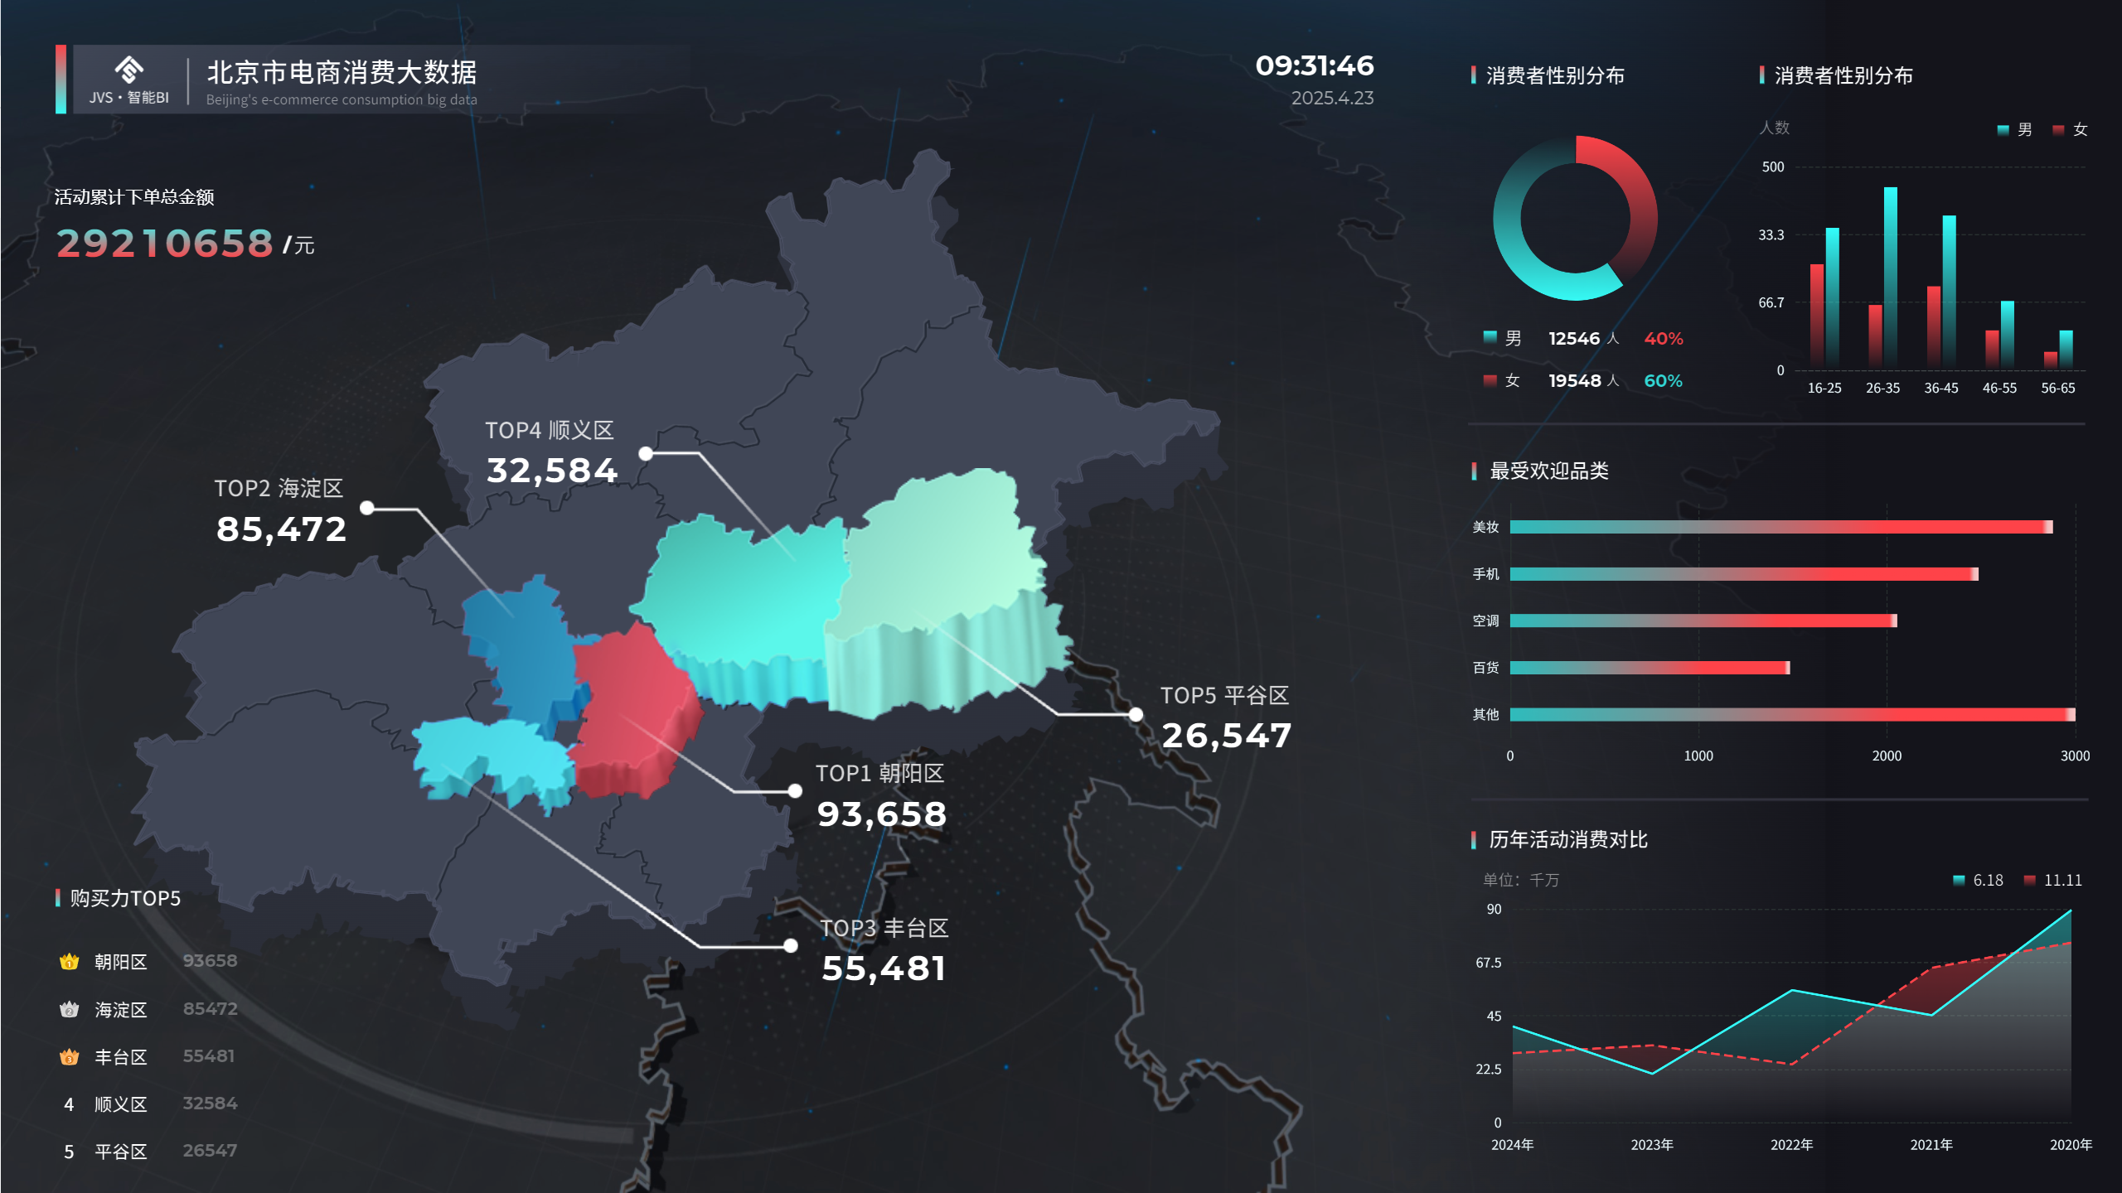Click the gold crown beside 朝阳区
Viewport: 2122px width, 1193px height.
70,962
